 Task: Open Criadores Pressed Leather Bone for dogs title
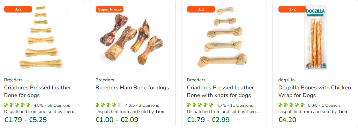coord(38,91)
